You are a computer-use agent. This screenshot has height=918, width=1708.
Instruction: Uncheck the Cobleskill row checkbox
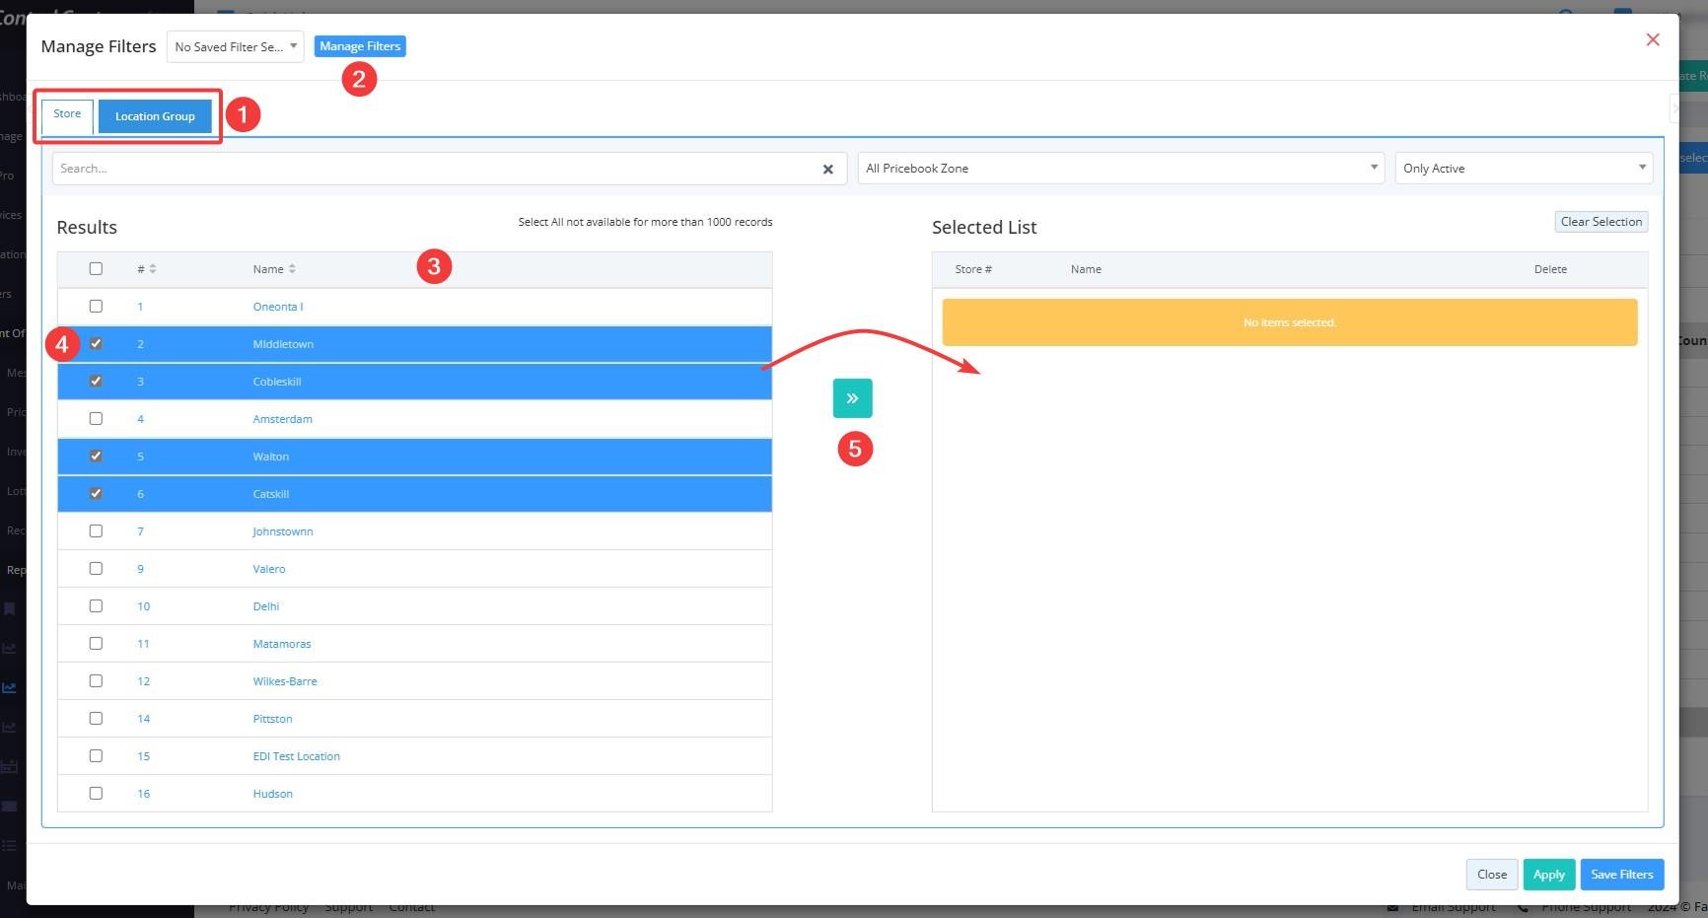click(x=96, y=381)
